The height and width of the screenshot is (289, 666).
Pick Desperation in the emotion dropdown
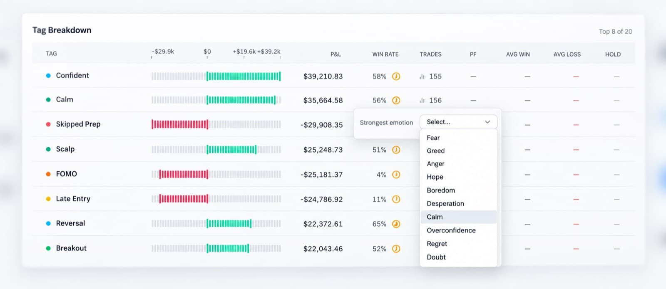[x=458, y=203]
